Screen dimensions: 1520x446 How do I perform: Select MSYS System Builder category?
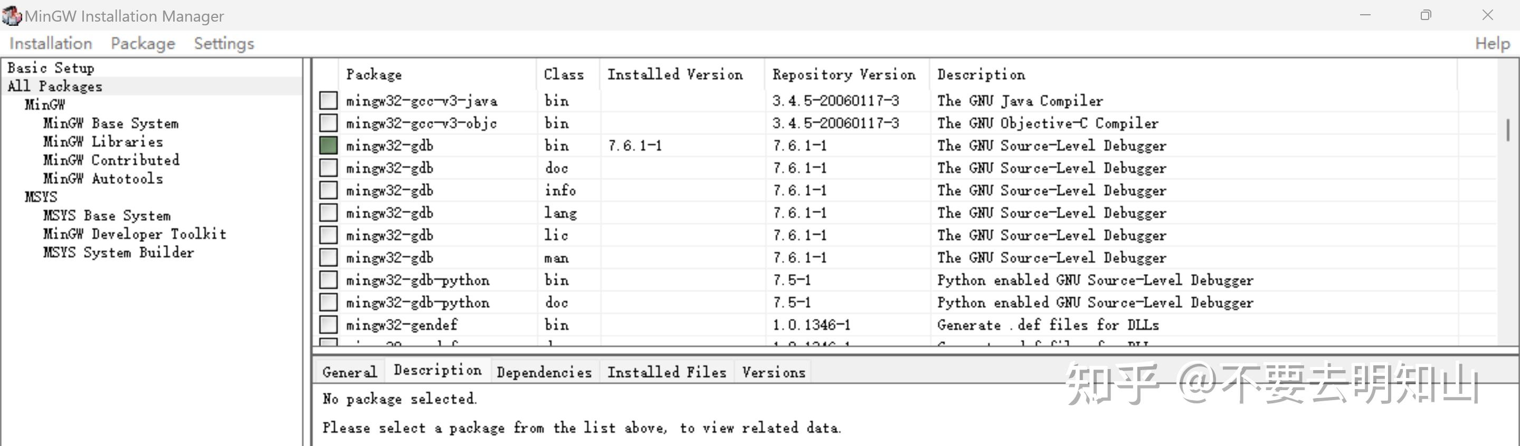coord(119,251)
